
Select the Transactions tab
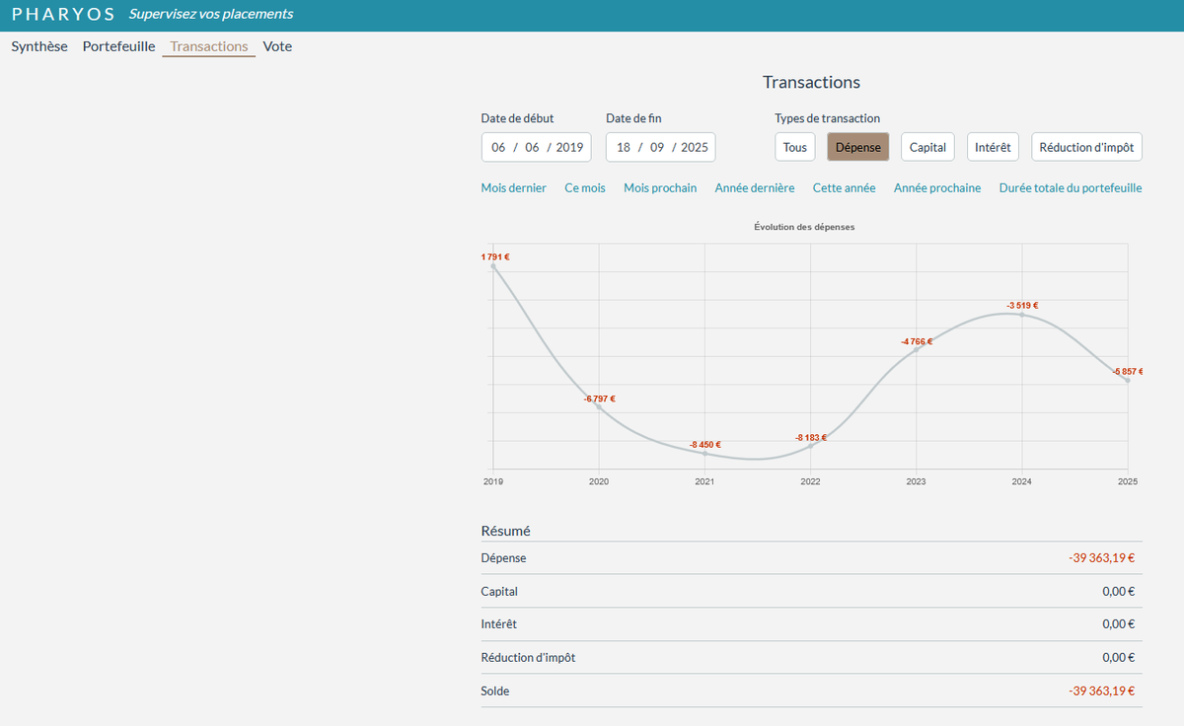209,46
